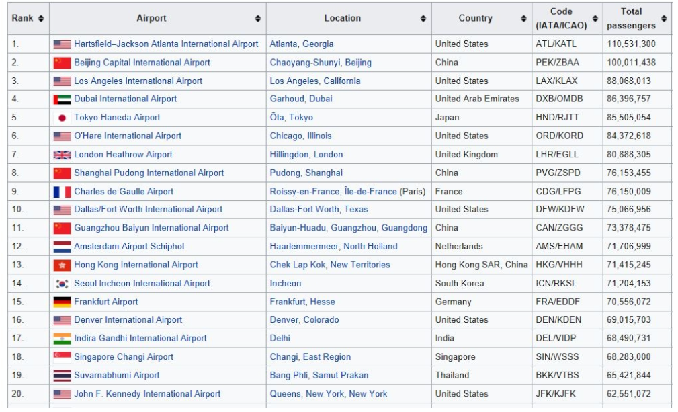Select the 76,150,009 passengers value
The width and height of the screenshot is (678, 412).
coord(629,192)
